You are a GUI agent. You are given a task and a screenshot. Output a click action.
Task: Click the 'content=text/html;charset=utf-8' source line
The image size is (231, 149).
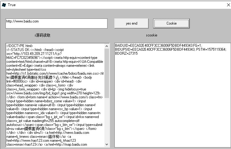(29, 62)
